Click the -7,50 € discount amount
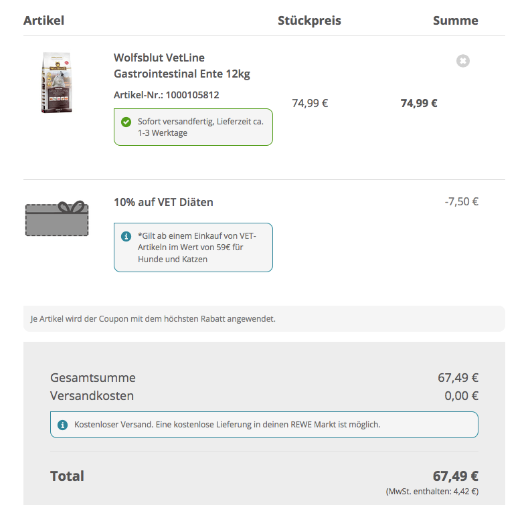This screenshot has width=530, height=505. pyautogui.click(x=461, y=201)
